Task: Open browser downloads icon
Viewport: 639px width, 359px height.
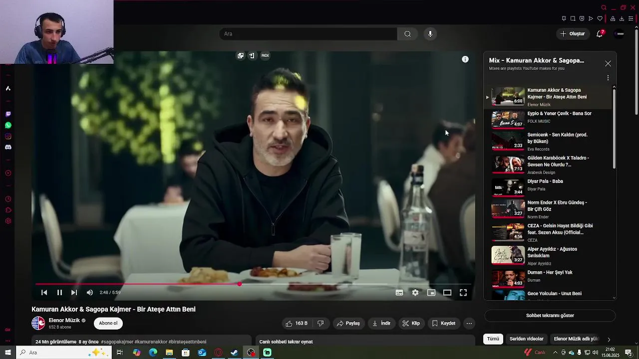Action: click(x=622, y=18)
